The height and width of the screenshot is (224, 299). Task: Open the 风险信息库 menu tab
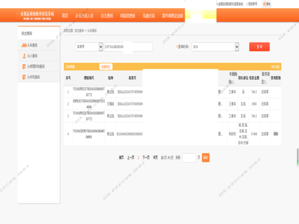[x=128, y=16]
